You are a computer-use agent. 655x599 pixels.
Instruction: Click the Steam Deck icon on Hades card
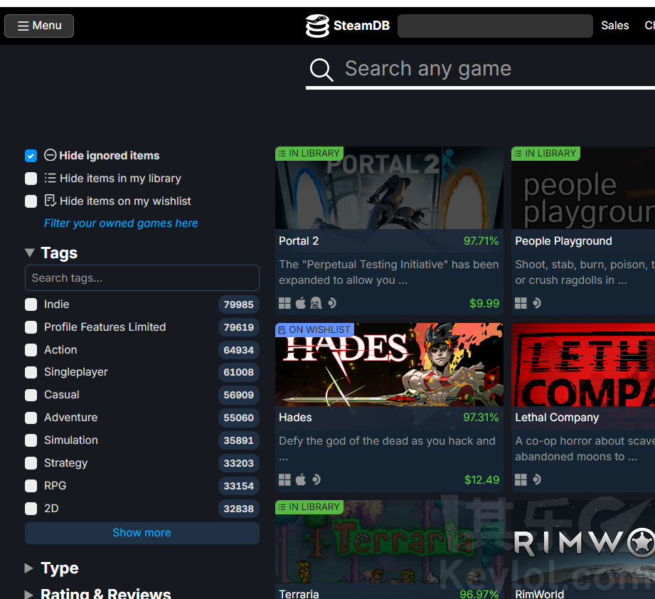coord(316,479)
